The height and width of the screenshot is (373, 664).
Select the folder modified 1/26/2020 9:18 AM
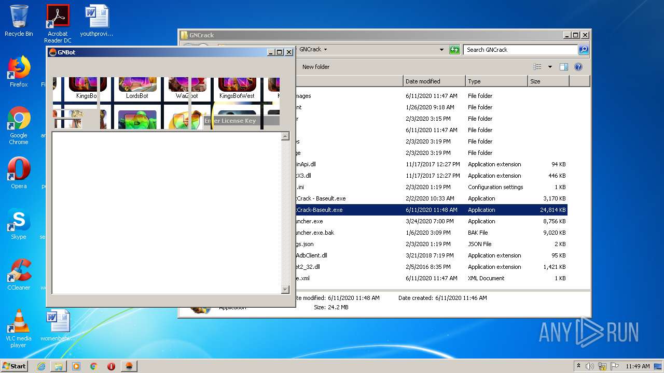point(431,107)
